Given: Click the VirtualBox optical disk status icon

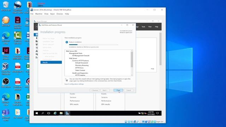Looking at the screenshot, I should (x=129, y=122).
